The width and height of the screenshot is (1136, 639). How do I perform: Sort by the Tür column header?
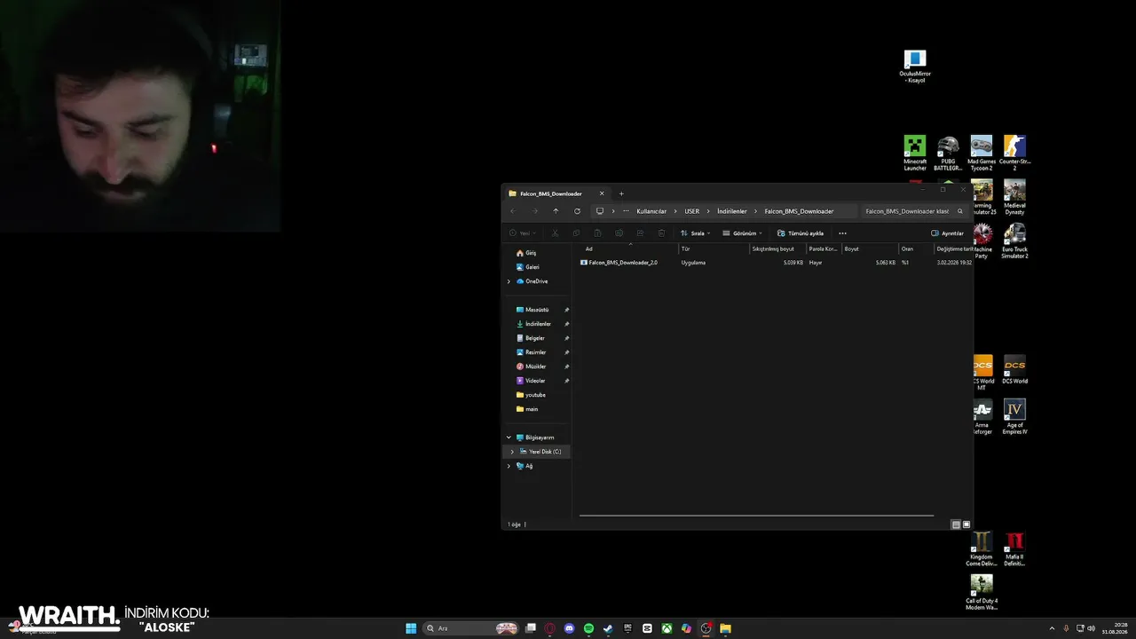[x=714, y=248]
